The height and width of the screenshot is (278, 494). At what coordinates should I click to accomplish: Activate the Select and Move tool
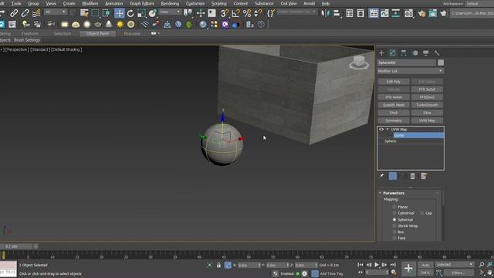pos(120,13)
